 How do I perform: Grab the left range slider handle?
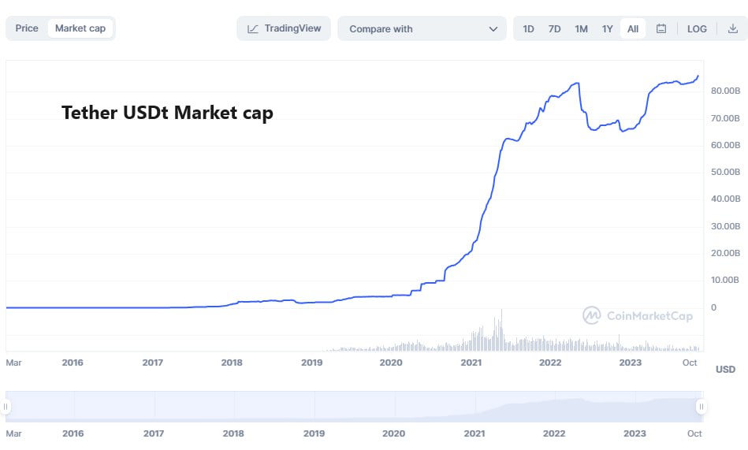[x=6, y=407]
